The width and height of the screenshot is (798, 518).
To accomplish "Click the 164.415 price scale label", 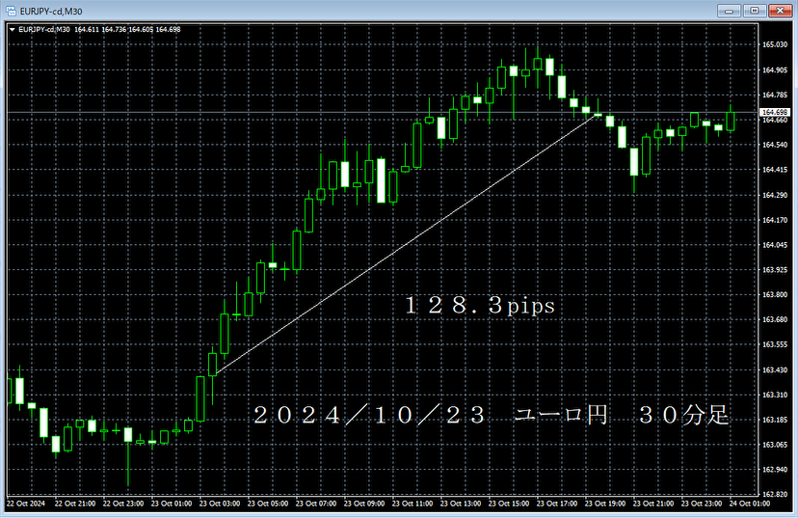I will (x=775, y=170).
